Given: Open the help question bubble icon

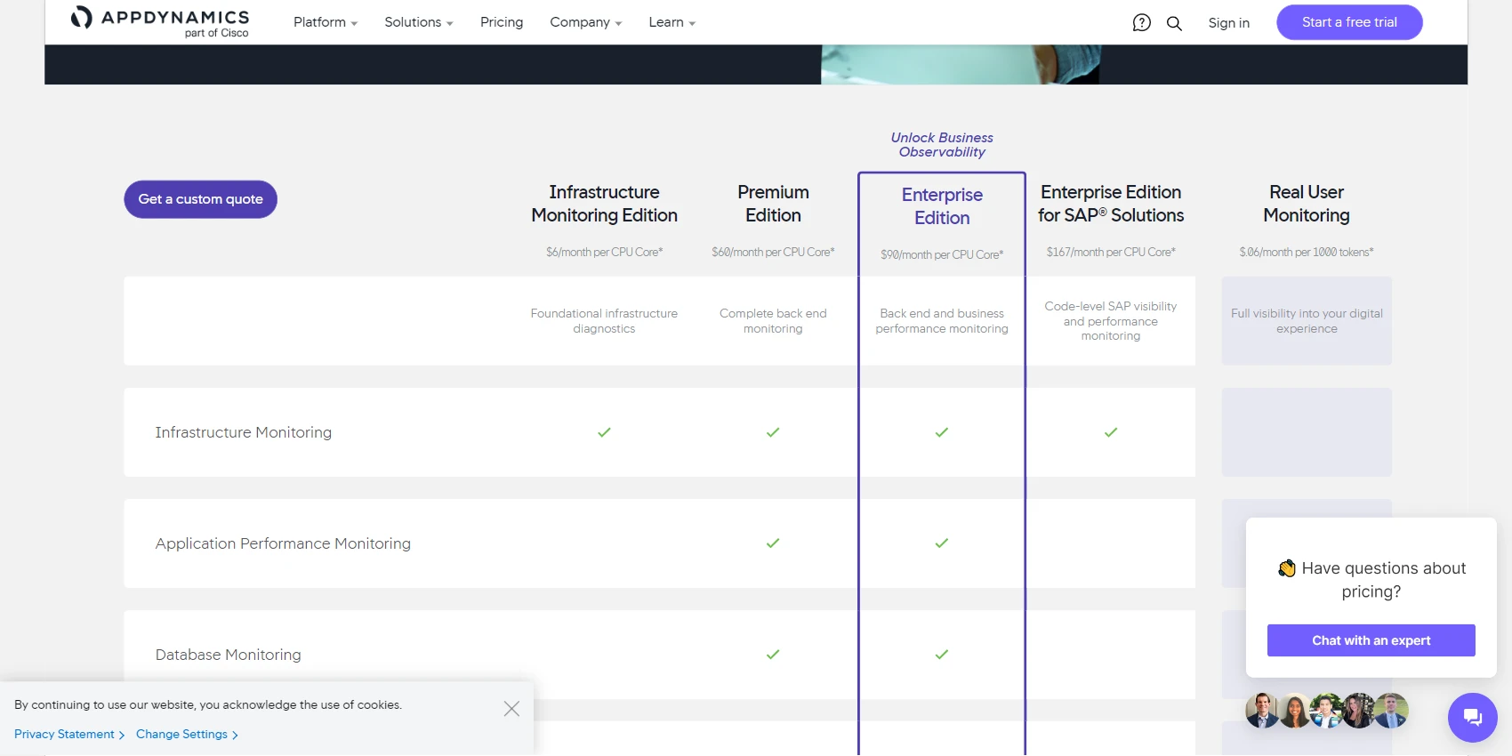Looking at the screenshot, I should 1142,23.
